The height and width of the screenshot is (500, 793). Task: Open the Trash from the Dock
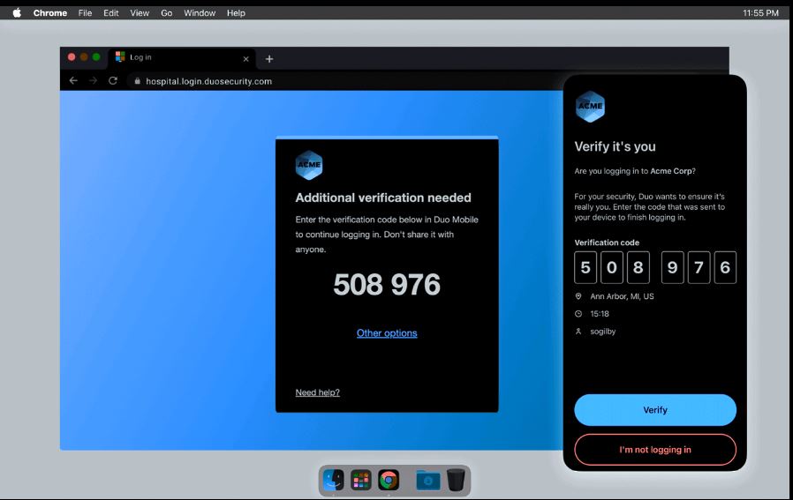[x=456, y=480]
